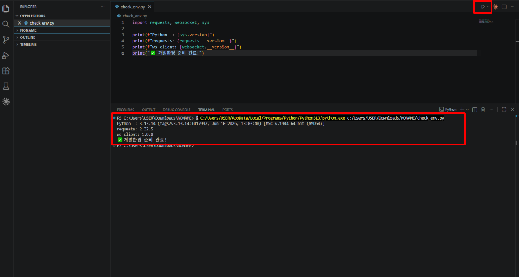Switch to the Output panel tab
Image resolution: width=519 pixels, height=277 pixels.
148,110
